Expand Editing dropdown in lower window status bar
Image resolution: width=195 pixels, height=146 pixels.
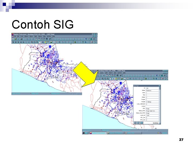point(121,130)
